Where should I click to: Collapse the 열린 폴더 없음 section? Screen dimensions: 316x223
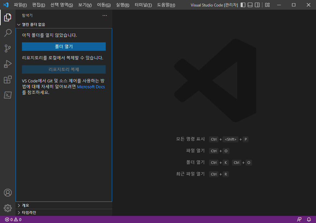(x=64, y=25)
